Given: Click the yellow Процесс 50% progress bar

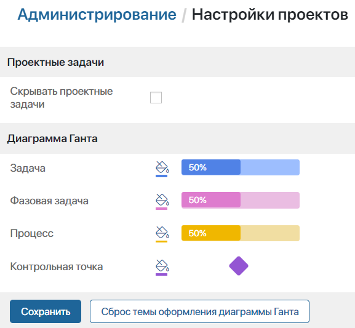Looking at the screenshot, I should point(241,233).
